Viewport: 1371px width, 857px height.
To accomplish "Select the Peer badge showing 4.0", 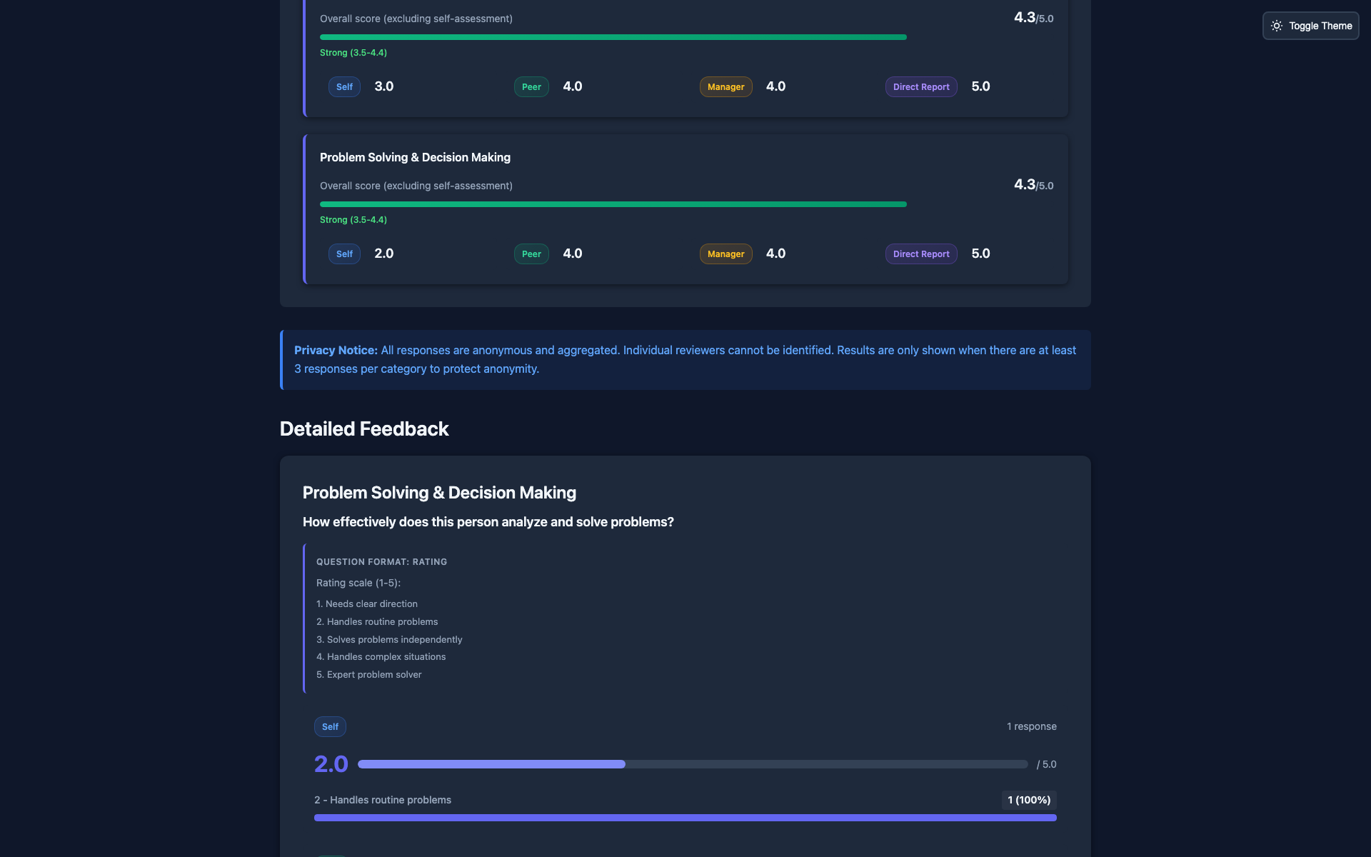I will pyautogui.click(x=531, y=86).
